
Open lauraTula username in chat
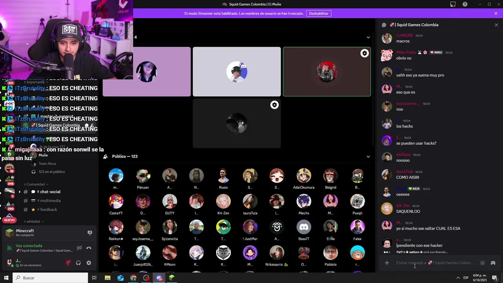pyautogui.click(x=405, y=172)
